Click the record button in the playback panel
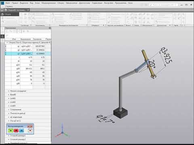 [30, 130]
